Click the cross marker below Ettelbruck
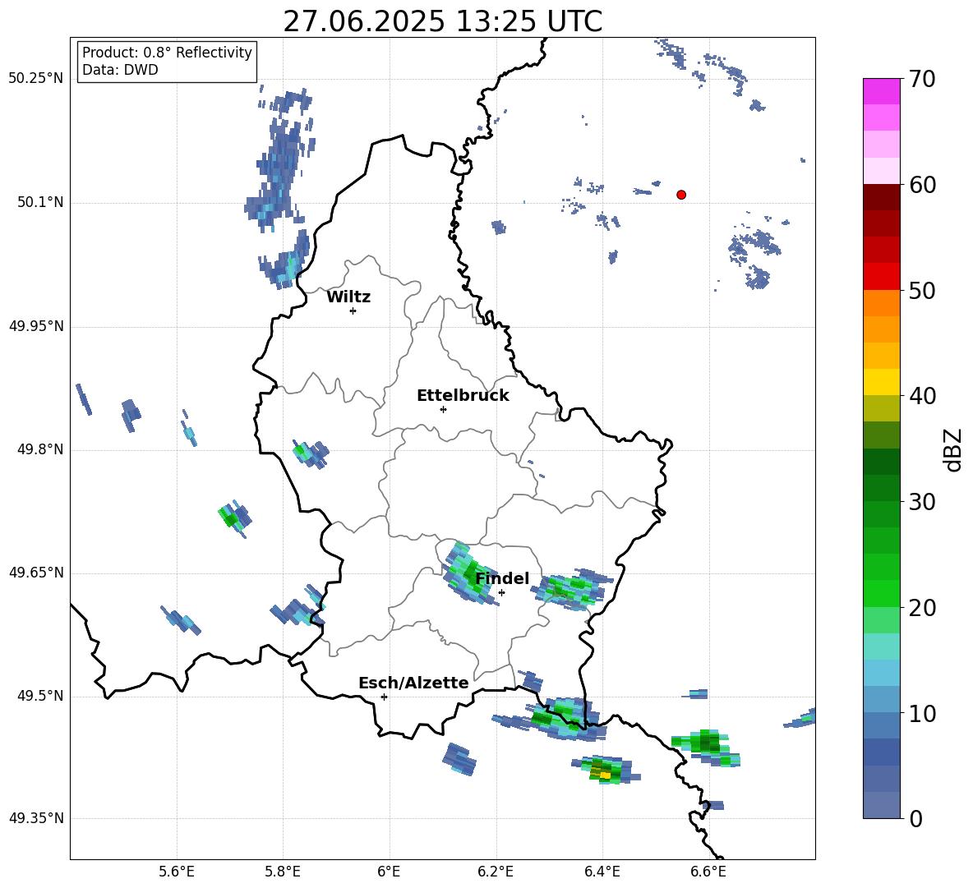The width and height of the screenshot is (973, 888). pos(443,409)
